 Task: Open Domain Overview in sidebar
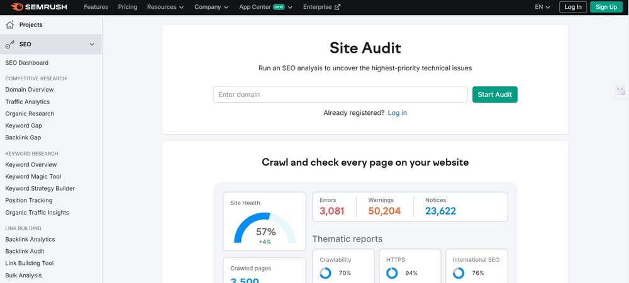(30, 90)
